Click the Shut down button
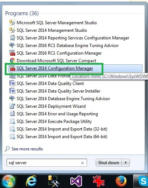Image resolution: width=148 pixels, height=188 pixels. point(108,163)
